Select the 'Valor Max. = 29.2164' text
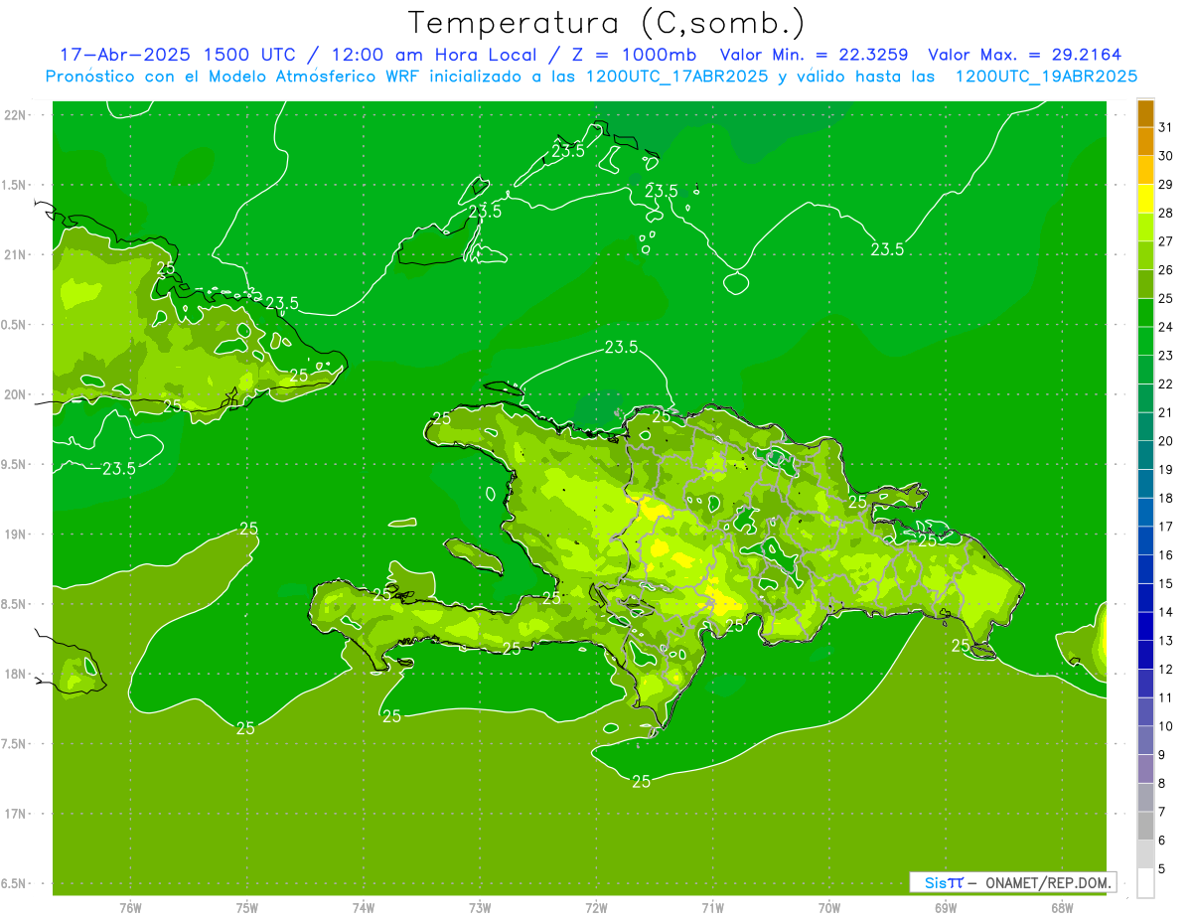The image size is (1192, 921). coord(1024,55)
